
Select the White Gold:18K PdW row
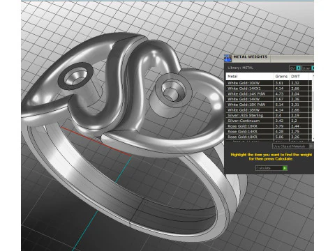tap(269, 105)
